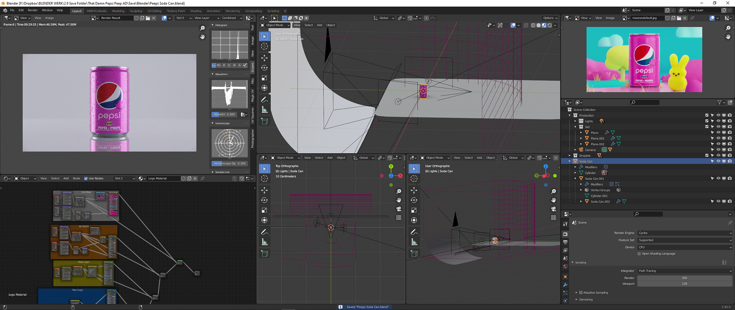Click the camera view icon in the Top Orthographic viewport
The width and height of the screenshot is (735, 310).
point(399,209)
